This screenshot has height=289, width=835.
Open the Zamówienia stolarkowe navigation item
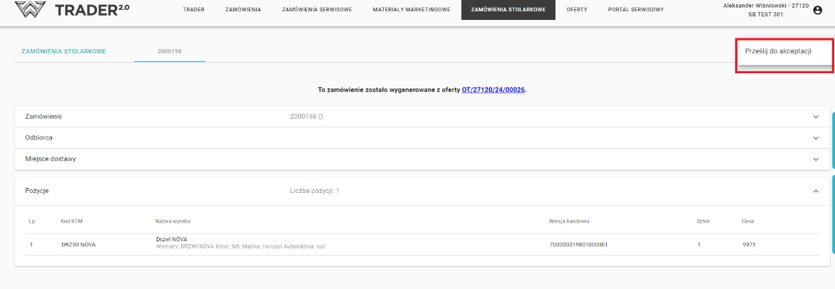coord(508,10)
